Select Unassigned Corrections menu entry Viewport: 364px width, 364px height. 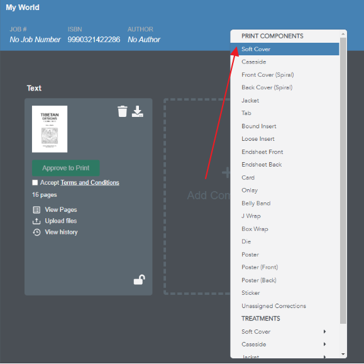[285, 306]
